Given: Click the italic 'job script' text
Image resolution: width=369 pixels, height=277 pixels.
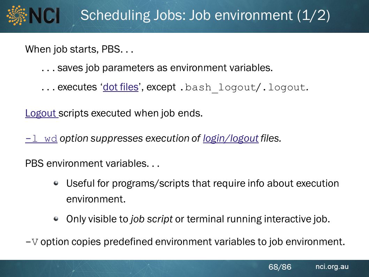Looking at the screenshot, I should (152, 219).
